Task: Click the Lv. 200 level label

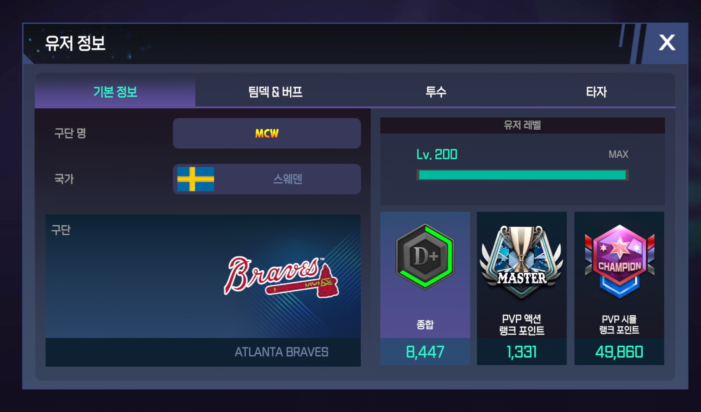Action: (437, 154)
